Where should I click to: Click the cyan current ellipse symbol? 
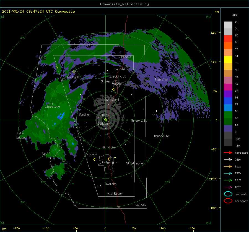tap(228, 194)
